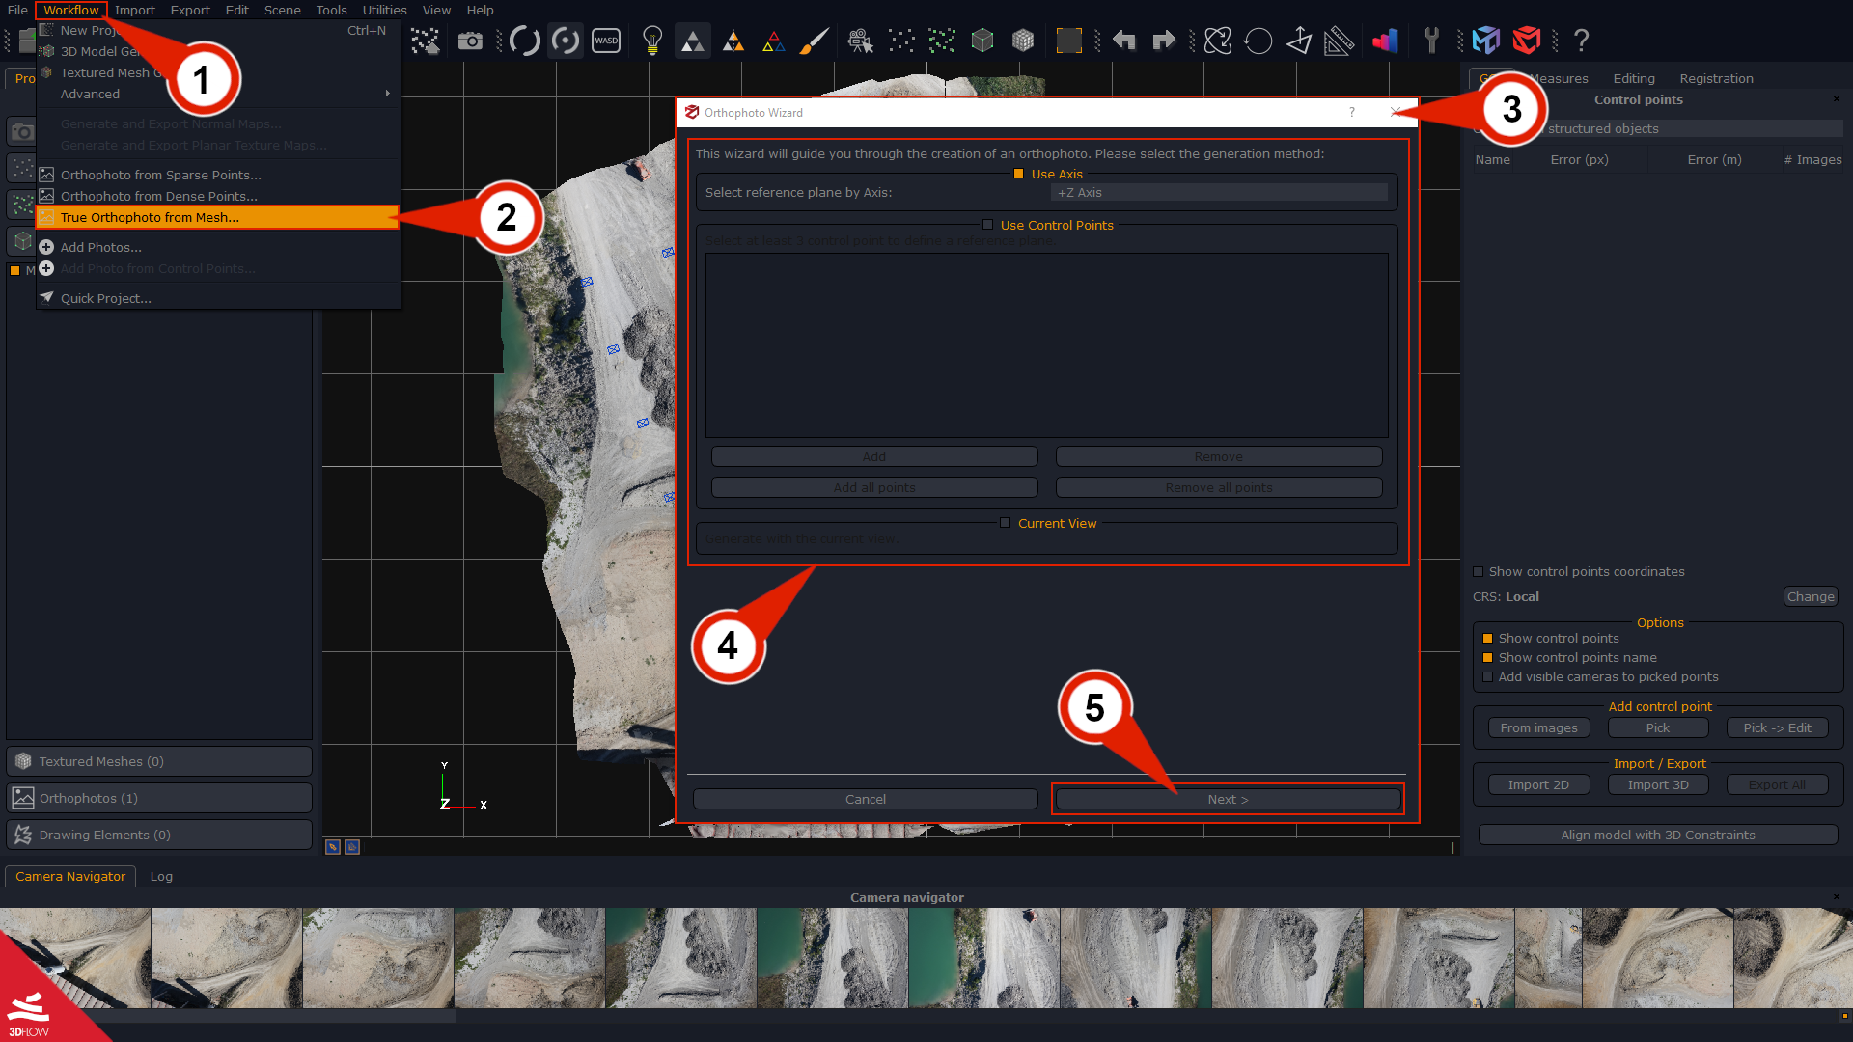The width and height of the screenshot is (1853, 1042).
Task: Expand the Orthophotos (1) section
Action: coord(159,798)
